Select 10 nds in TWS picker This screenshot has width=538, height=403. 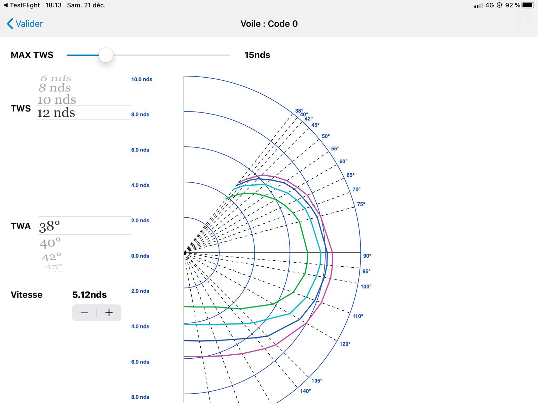[x=56, y=100]
